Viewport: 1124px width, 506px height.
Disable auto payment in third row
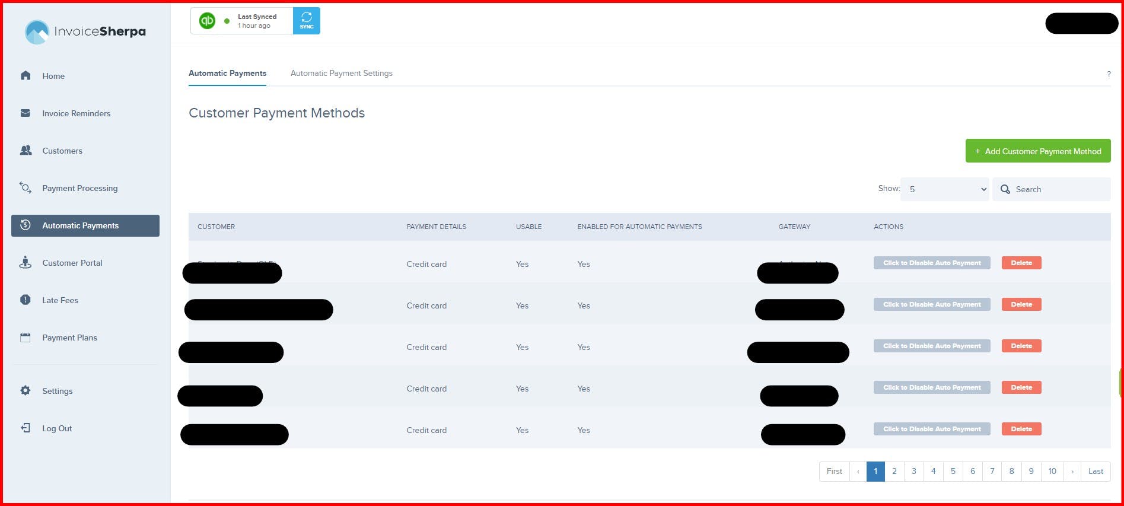(x=932, y=346)
